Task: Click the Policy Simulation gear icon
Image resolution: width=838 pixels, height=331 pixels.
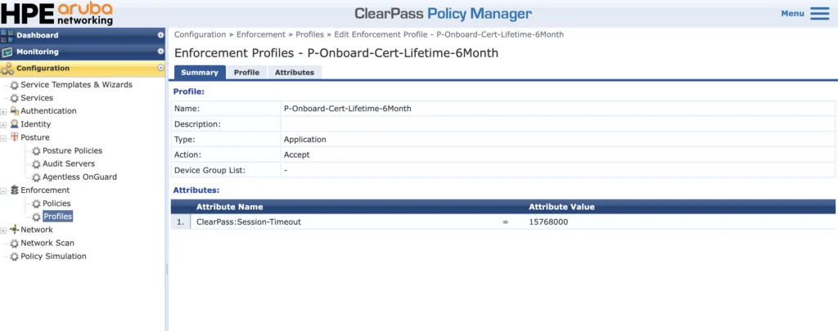Action: 15,257
